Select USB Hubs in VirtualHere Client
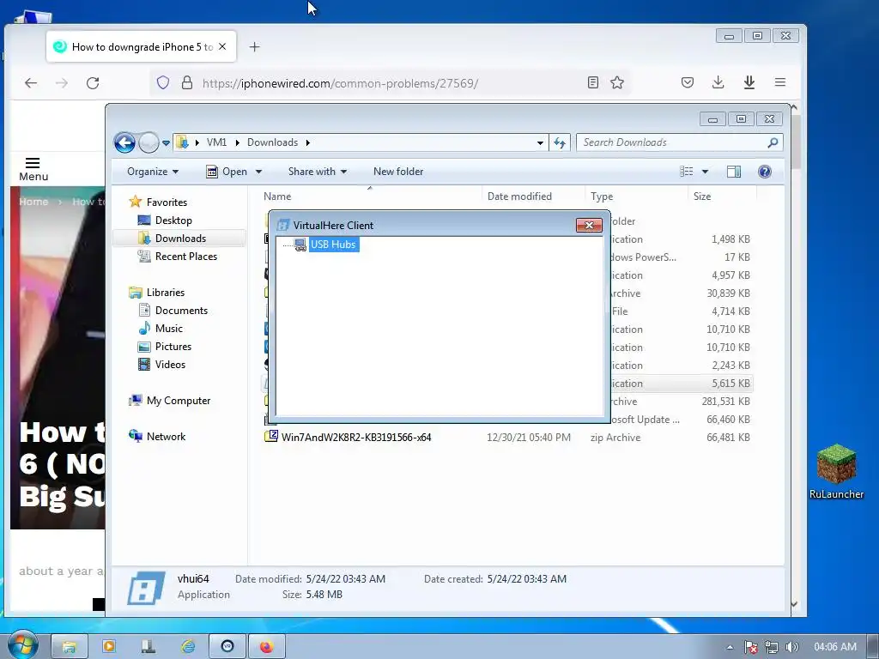Screen dimensions: 879x659 [x=333, y=245]
